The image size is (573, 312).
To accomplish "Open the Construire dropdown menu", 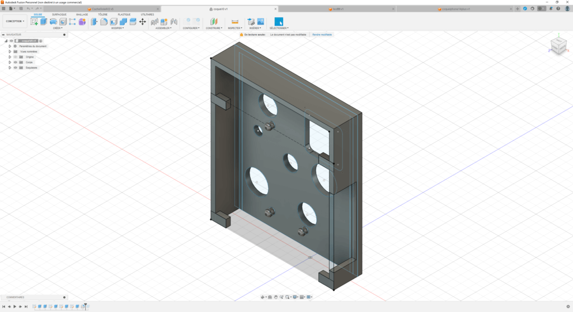I will coord(214,28).
